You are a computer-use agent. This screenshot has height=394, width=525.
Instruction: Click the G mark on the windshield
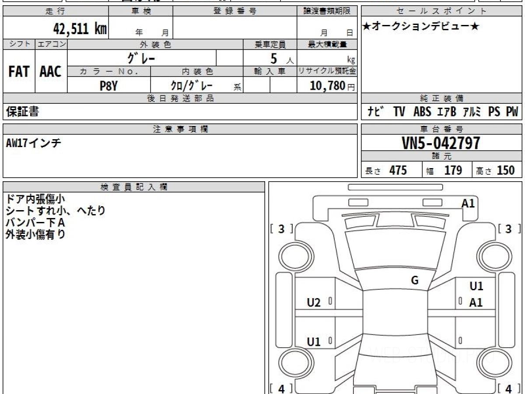[415, 281]
